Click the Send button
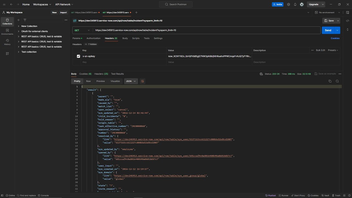This screenshot has height=198, width=352. point(328,30)
